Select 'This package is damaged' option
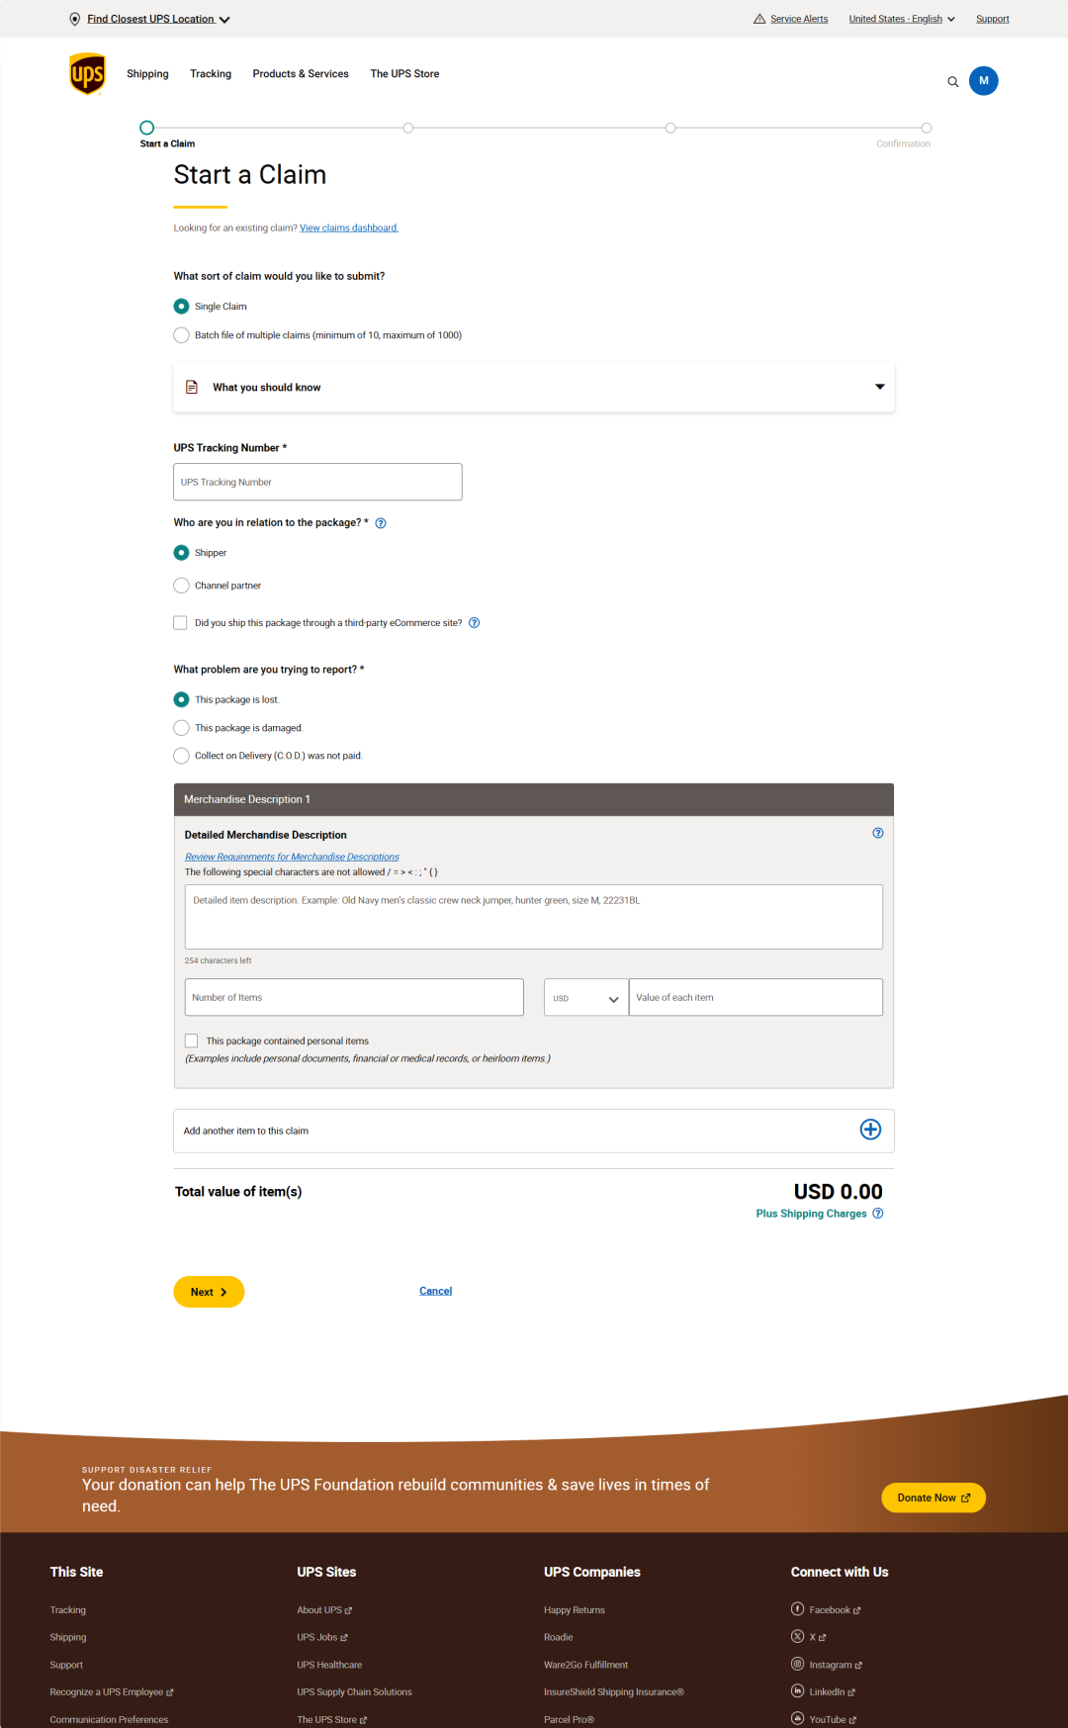 [182, 728]
